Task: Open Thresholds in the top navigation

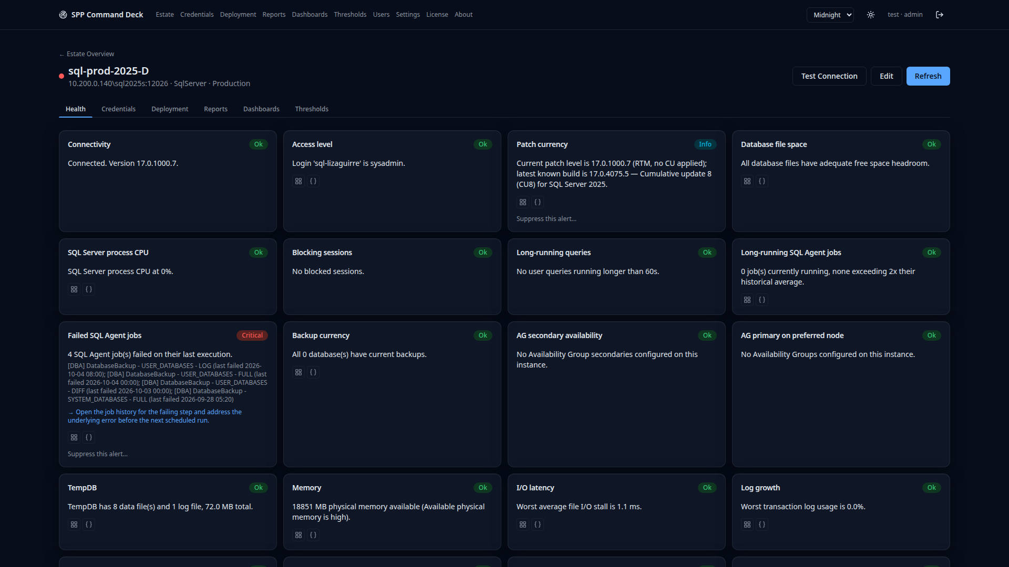Action: pyautogui.click(x=350, y=15)
